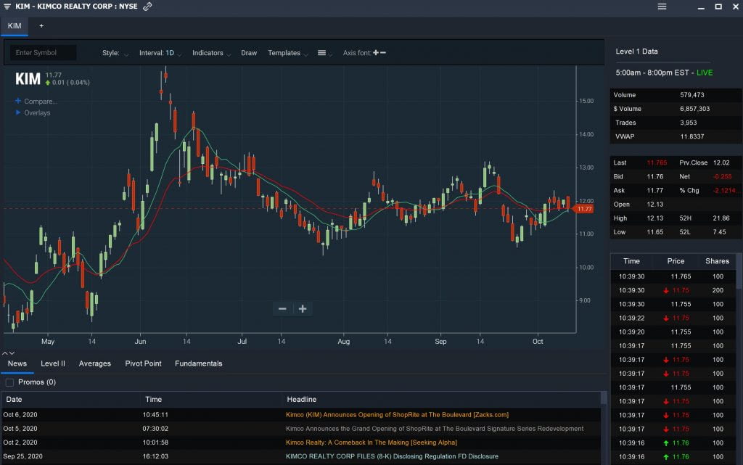Screen dimensions: 743x465
Task: Open the hamburger menu in the title bar
Action: (x=662, y=7)
